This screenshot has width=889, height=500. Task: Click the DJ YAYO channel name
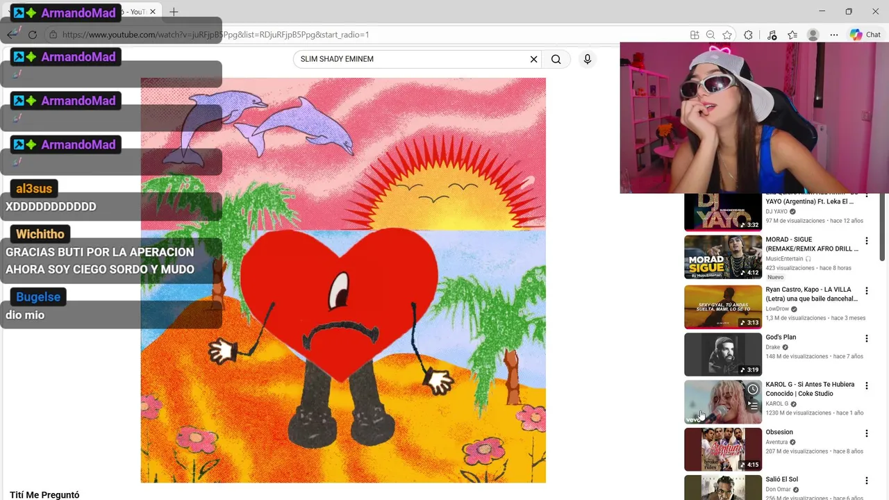776,211
